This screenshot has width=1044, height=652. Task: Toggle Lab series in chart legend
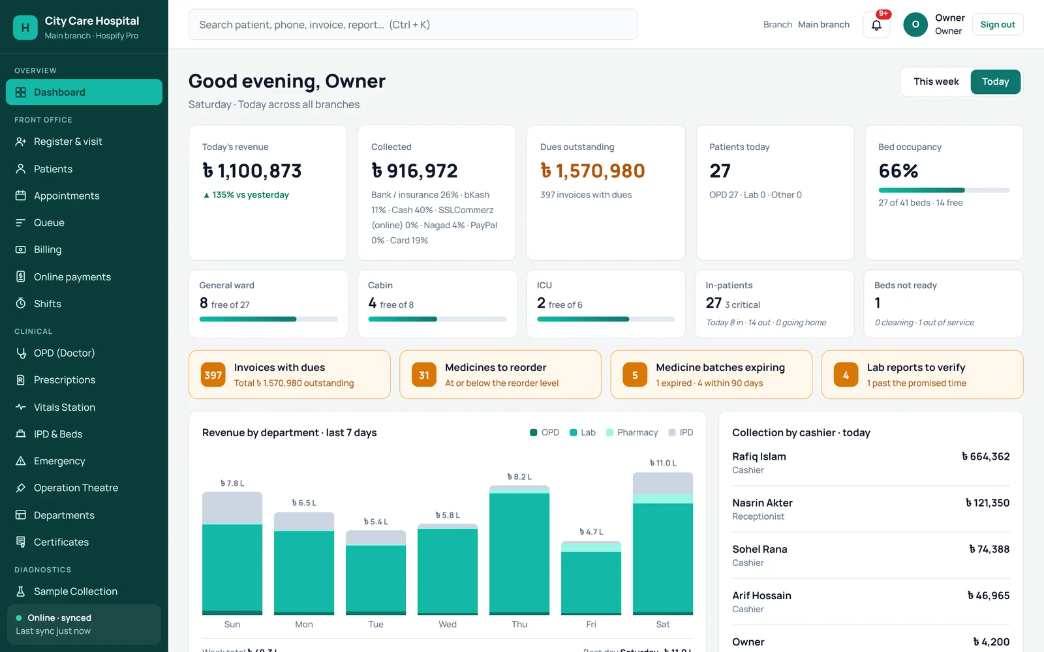[x=583, y=432]
